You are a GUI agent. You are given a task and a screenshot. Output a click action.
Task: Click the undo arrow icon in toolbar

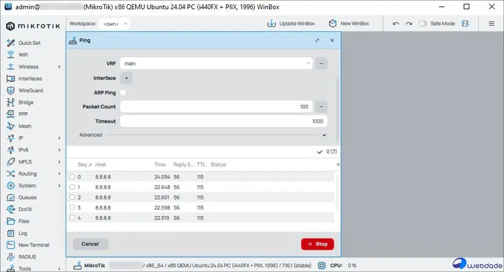[x=395, y=24]
